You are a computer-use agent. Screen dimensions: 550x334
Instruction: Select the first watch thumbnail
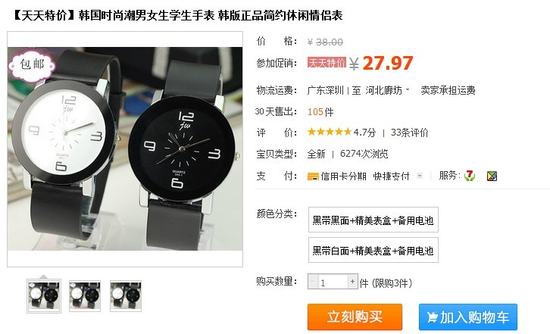[x=44, y=296]
